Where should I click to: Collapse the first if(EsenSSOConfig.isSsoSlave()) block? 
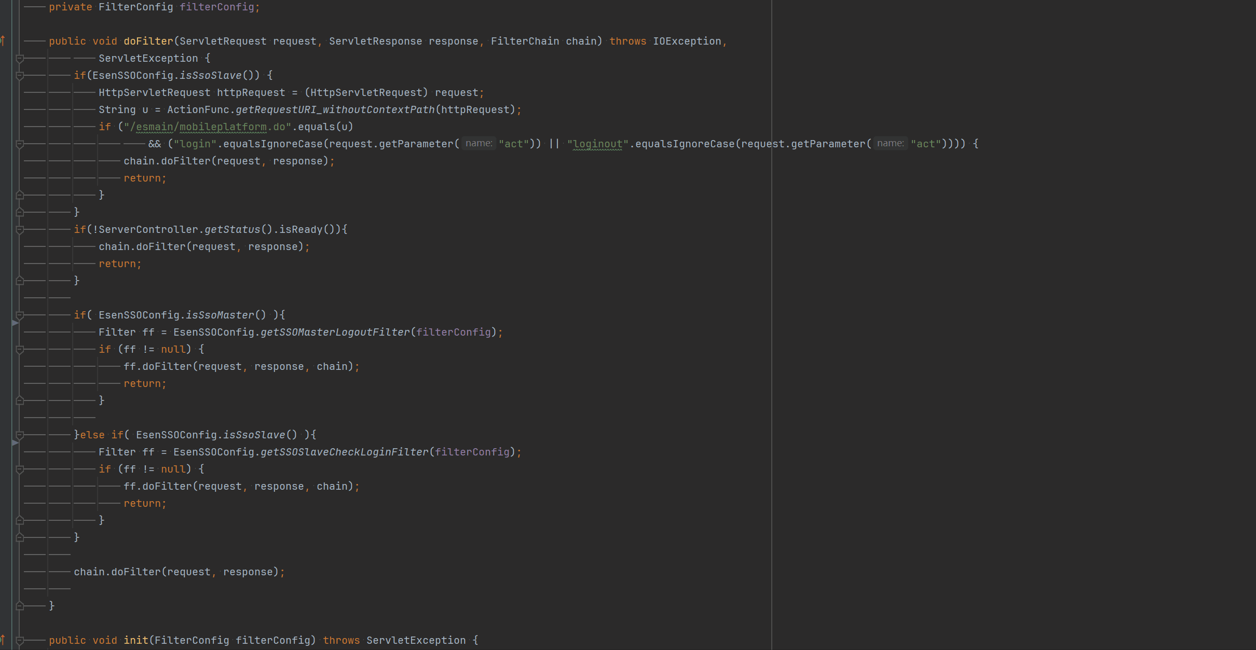point(20,76)
